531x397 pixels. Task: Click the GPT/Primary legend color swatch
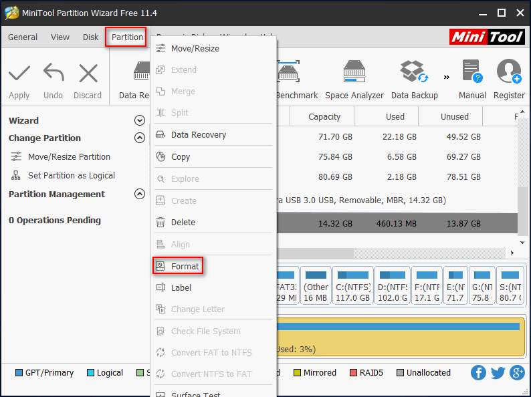(x=19, y=373)
